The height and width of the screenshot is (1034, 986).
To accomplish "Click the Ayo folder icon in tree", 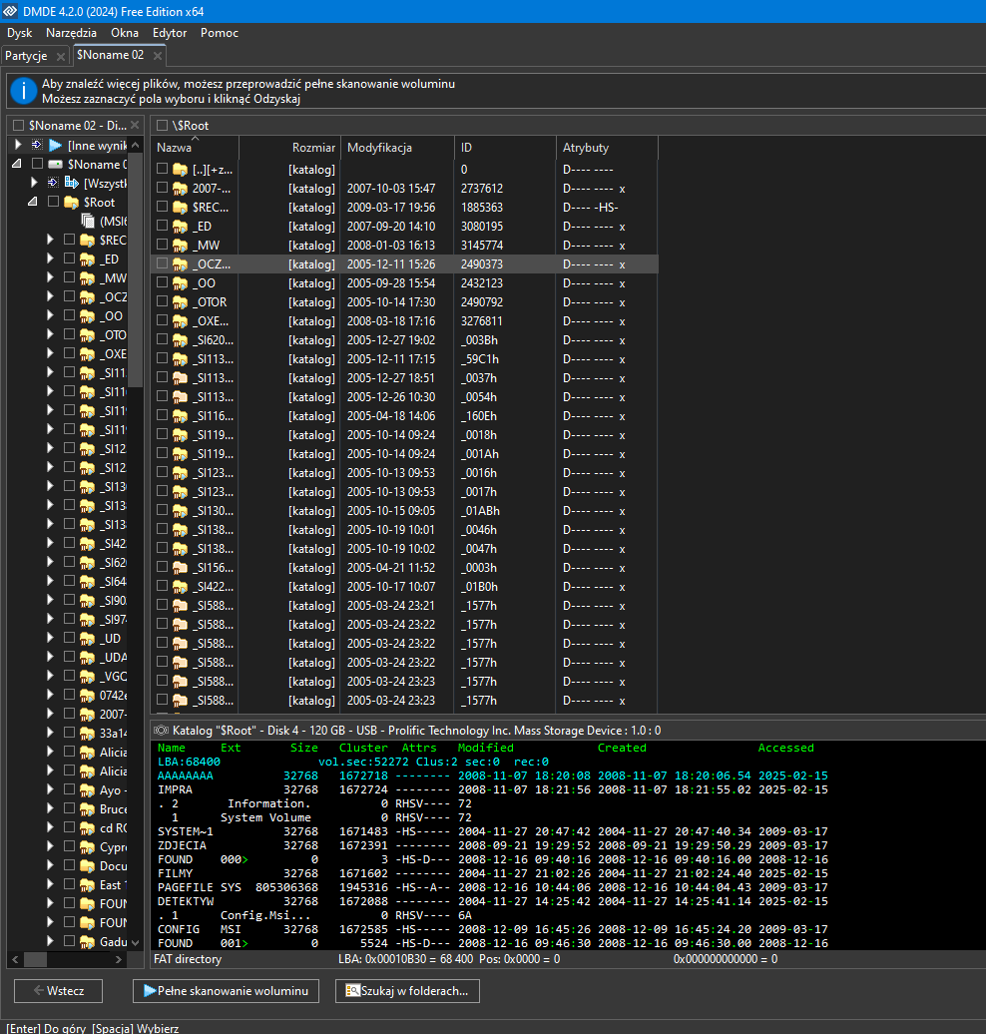I will click(x=87, y=790).
